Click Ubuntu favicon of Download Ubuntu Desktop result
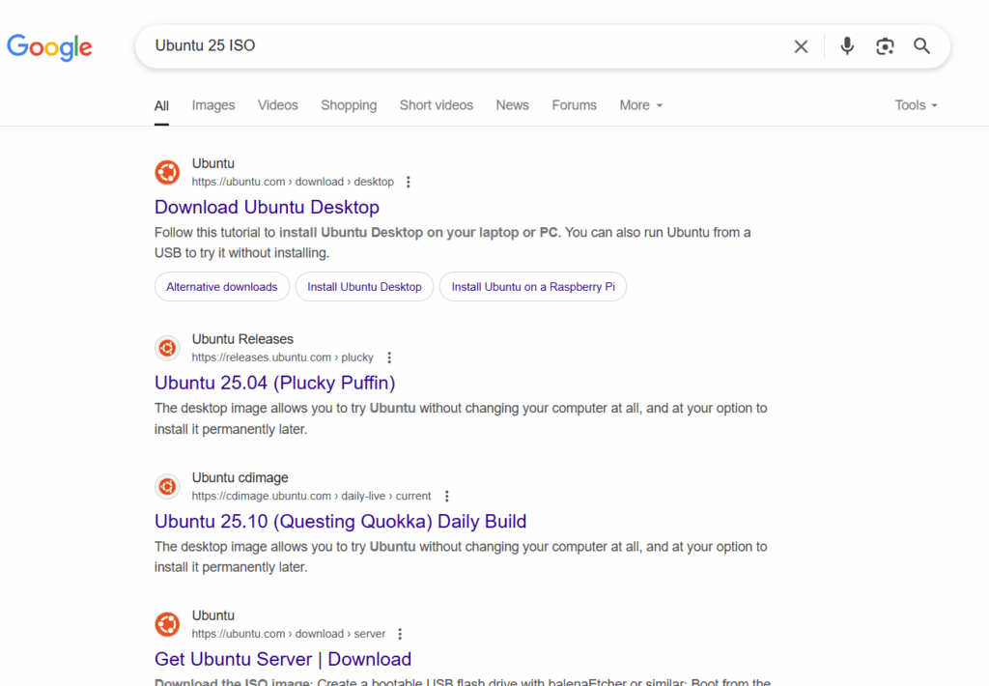The image size is (989, 686). click(x=167, y=172)
